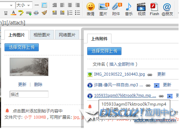Center align the text
Screen dimensions: 182x129
(x=70, y=5)
